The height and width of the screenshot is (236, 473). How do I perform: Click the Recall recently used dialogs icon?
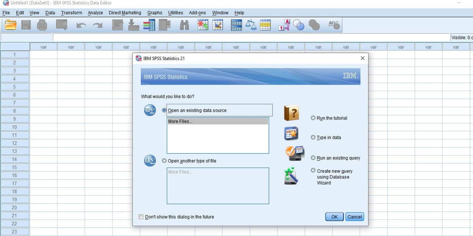pyautogui.click(x=62, y=25)
